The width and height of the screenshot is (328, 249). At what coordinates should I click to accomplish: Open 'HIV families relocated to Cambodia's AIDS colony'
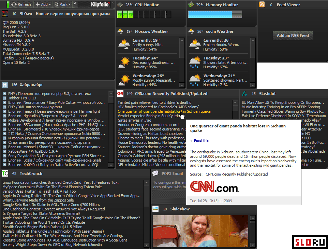[158, 107]
